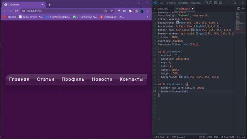
Task: Open errors and warnings status item
Action: 159,137
